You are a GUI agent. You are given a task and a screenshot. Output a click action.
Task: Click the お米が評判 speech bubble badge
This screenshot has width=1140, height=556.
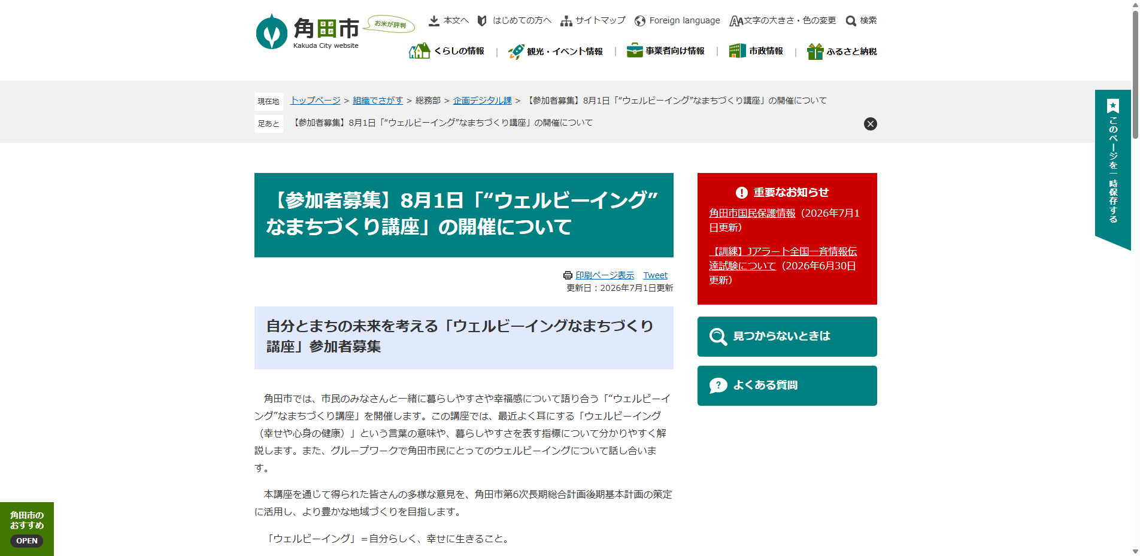[390, 24]
